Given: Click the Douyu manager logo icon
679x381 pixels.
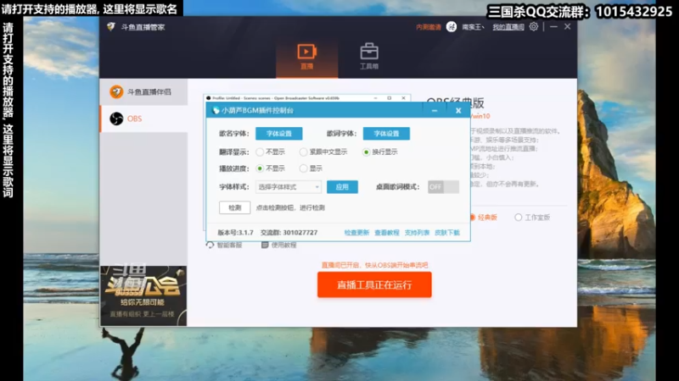Looking at the screenshot, I should (111, 27).
